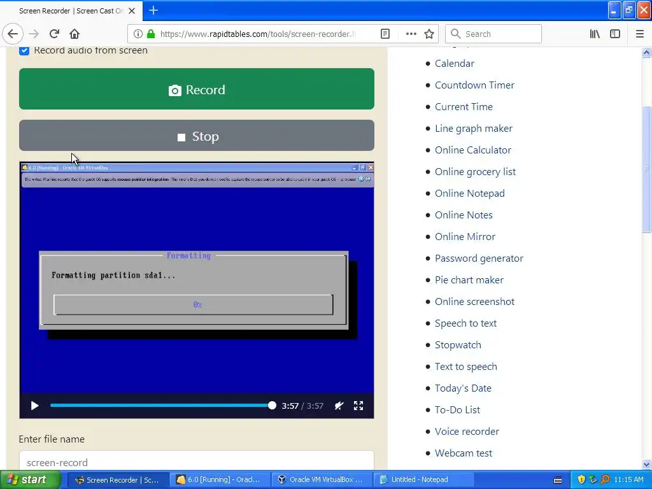Open the Online Calculator link

pyautogui.click(x=473, y=150)
